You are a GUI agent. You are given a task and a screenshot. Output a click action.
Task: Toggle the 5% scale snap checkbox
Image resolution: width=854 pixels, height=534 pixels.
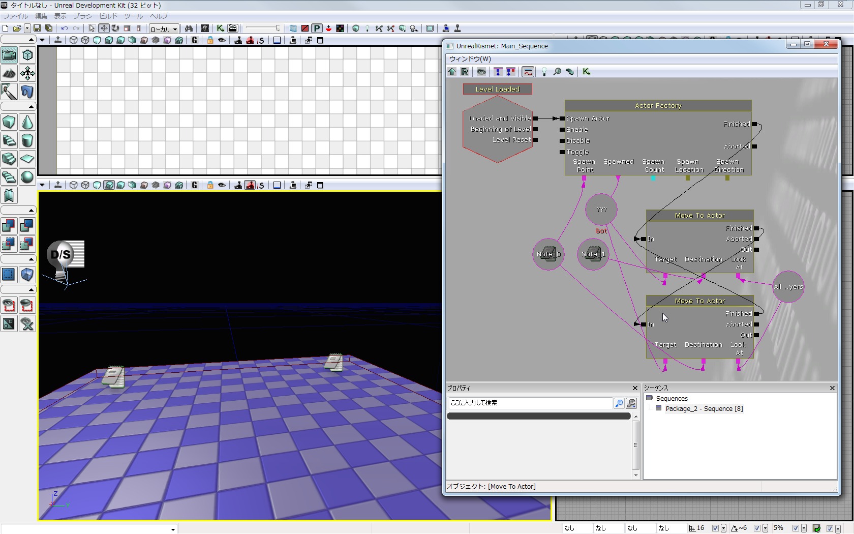796,528
